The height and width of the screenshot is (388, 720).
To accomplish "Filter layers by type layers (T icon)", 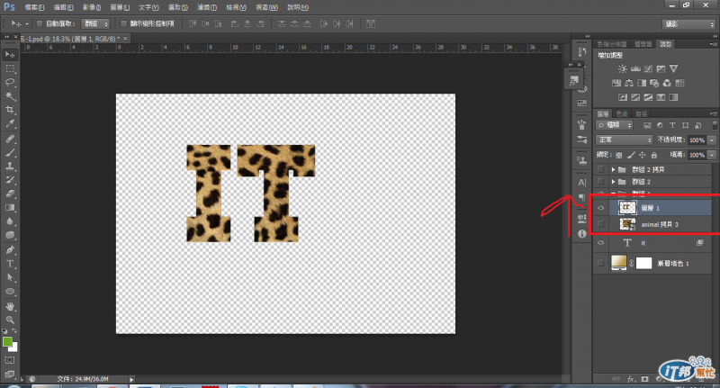I will pyautogui.click(x=672, y=125).
